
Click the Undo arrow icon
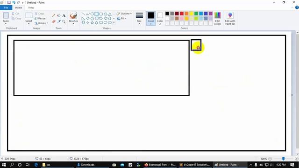click(x=14, y=2)
